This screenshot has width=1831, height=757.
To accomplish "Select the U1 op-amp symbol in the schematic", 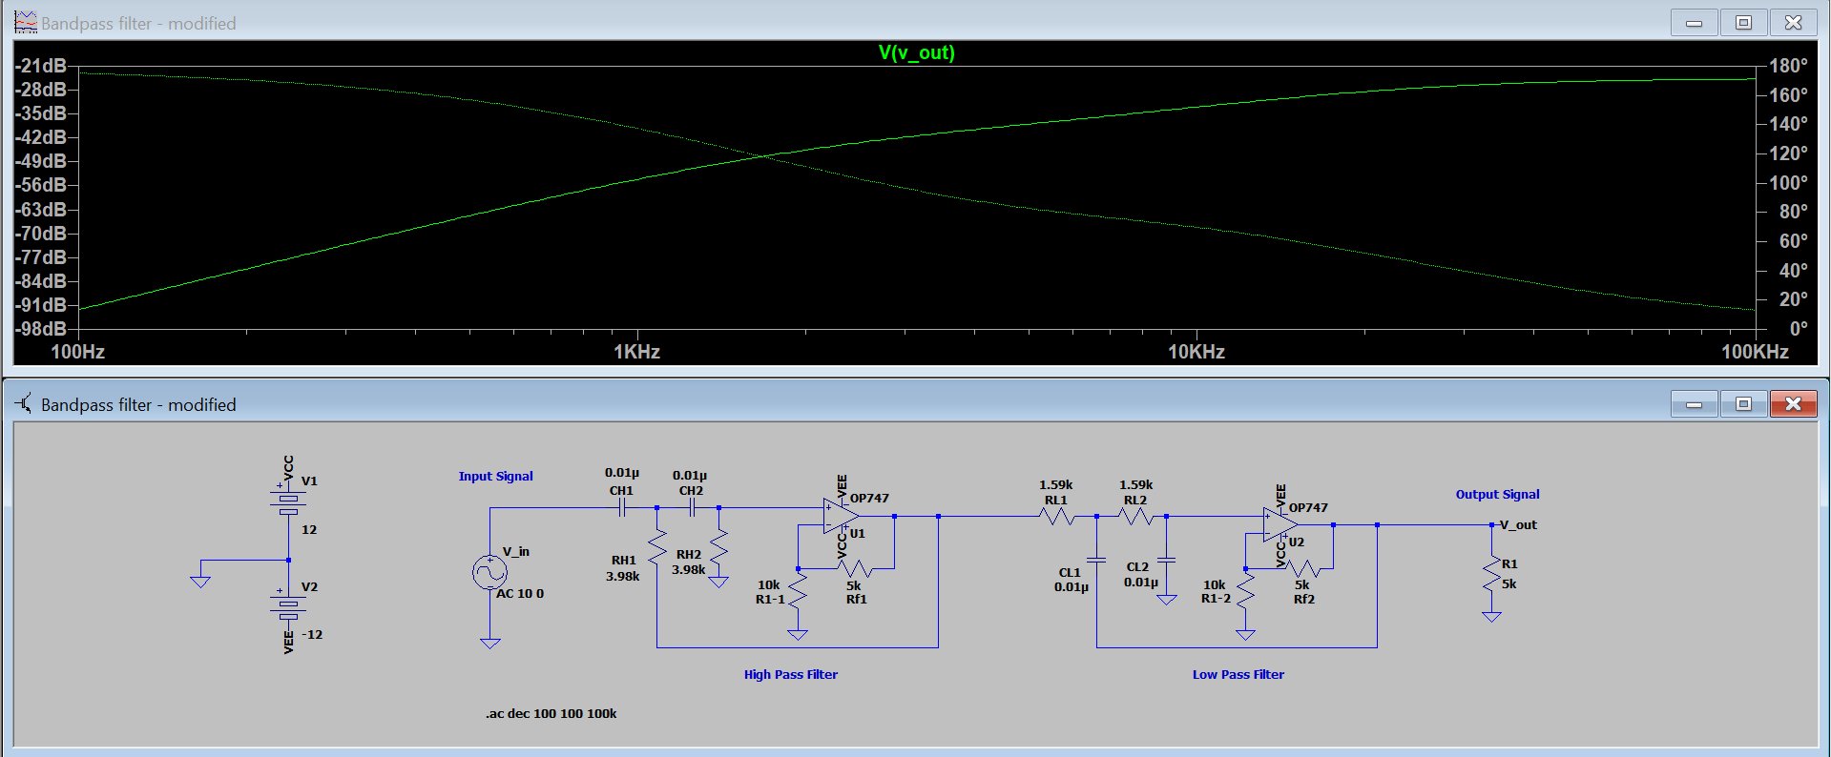I will pos(842,516).
